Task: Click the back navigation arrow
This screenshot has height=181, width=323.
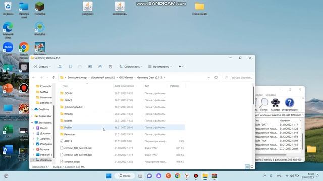Action: coord(34,78)
